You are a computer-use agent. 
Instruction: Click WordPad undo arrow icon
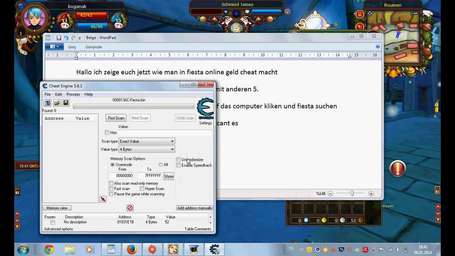coord(66,38)
